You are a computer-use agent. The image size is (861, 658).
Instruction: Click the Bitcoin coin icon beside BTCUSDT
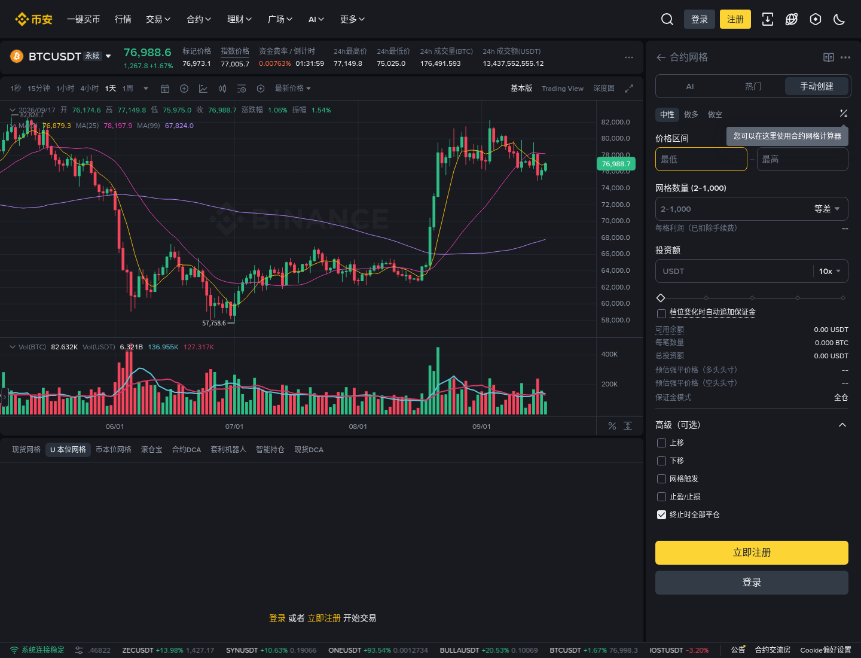17,56
